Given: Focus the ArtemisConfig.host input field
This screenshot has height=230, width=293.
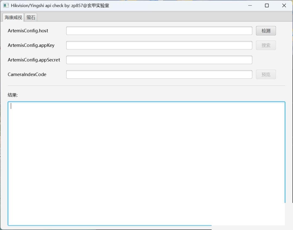Looking at the screenshot, I should pos(159,31).
